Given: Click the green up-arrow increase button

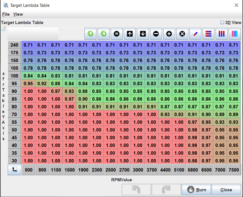Looking at the screenshot, I should click(90, 34).
